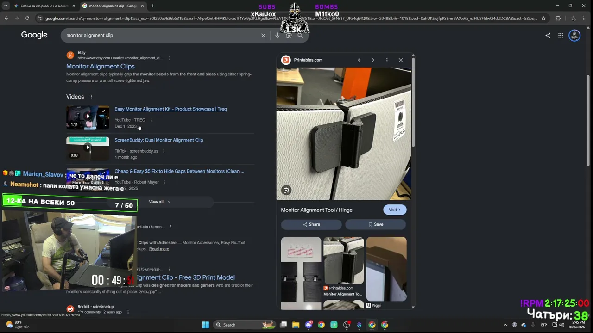The height and width of the screenshot is (333, 593).
Task: Launch File Explorer from the taskbar
Action: click(x=296, y=325)
